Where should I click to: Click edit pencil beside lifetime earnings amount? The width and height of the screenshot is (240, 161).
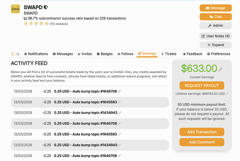[x=227, y=94]
